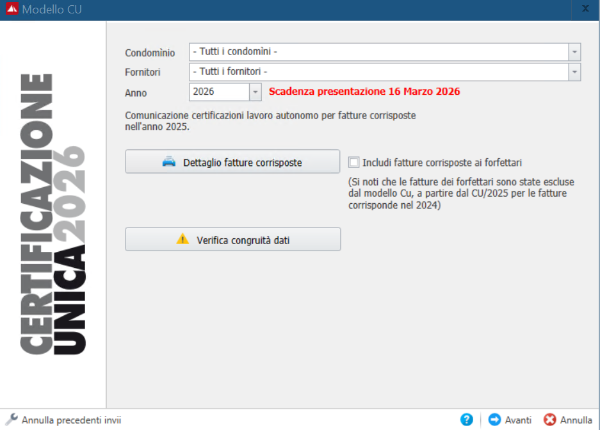The width and height of the screenshot is (600, 430).
Task: Expand the Fornitori dropdown arrow
Action: 574,72
